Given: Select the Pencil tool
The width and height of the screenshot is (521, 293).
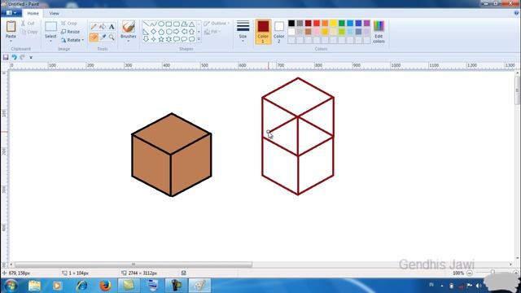Looking at the screenshot, I should tap(94, 27).
